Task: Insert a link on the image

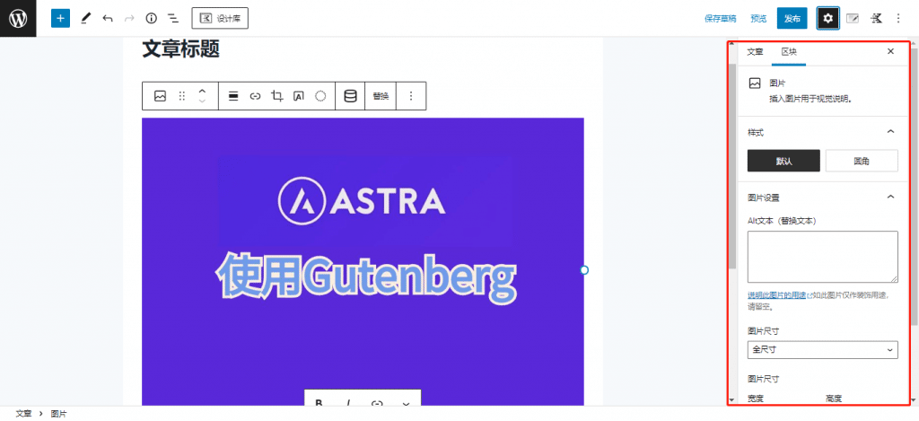Action: click(x=255, y=96)
